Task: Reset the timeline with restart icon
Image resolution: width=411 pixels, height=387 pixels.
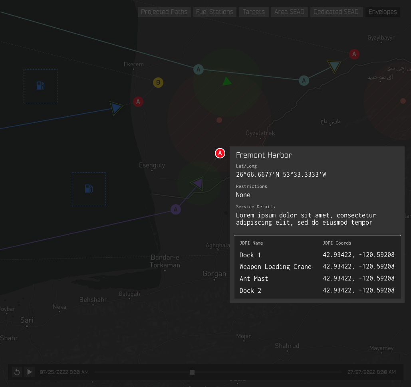Action: coord(17,372)
